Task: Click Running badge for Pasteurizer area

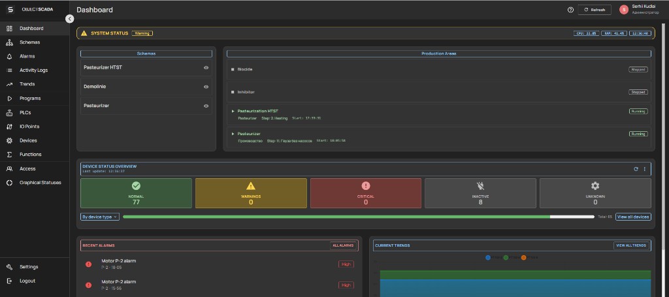Action: pos(638,134)
